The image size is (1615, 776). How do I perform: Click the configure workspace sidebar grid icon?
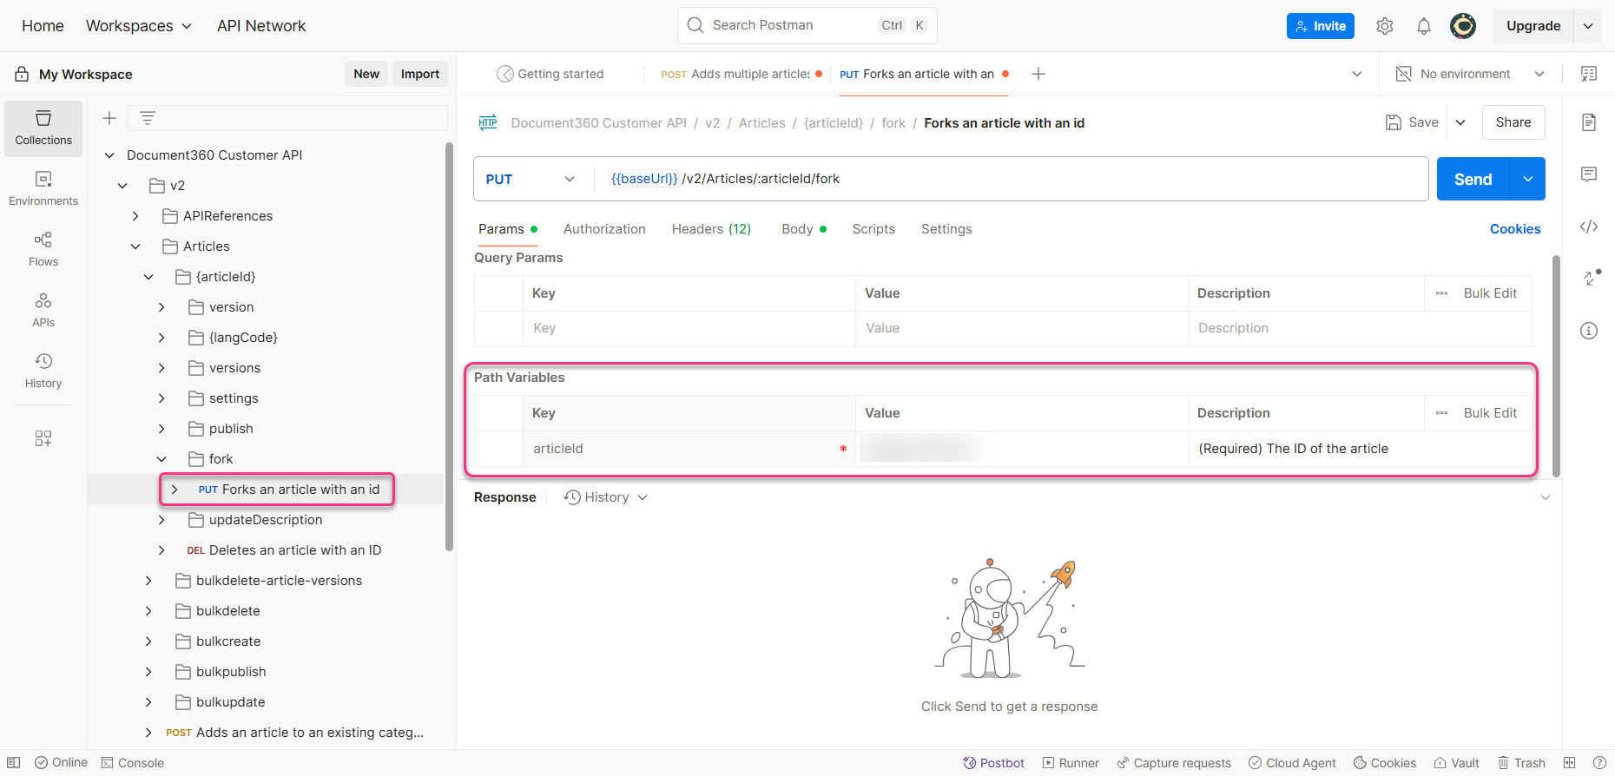click(43, 438)
